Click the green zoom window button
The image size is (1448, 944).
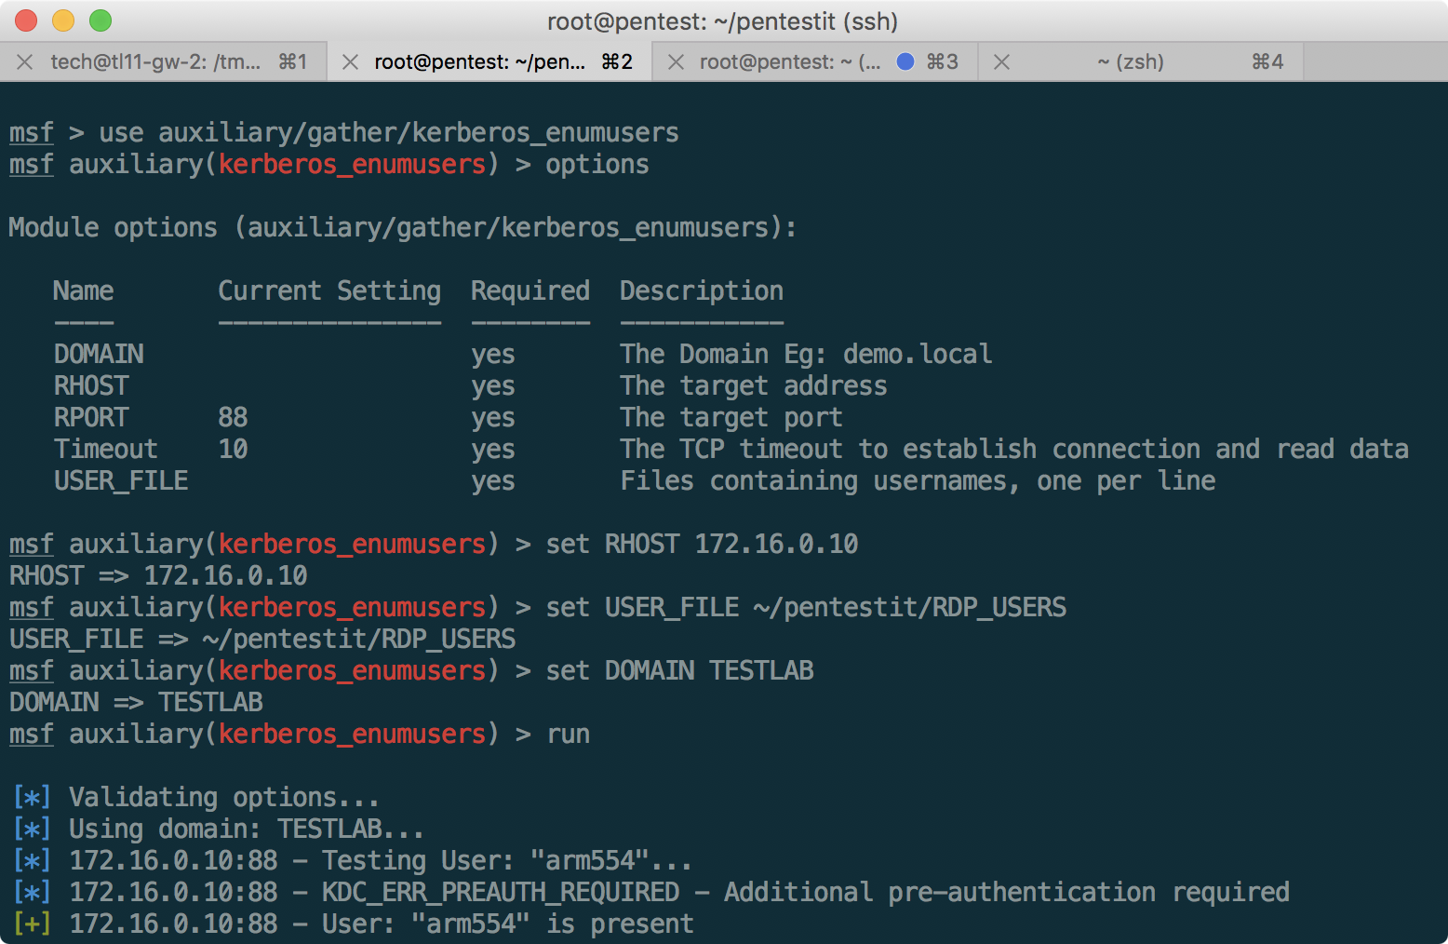pyautogui.click(x=101, y=20)
